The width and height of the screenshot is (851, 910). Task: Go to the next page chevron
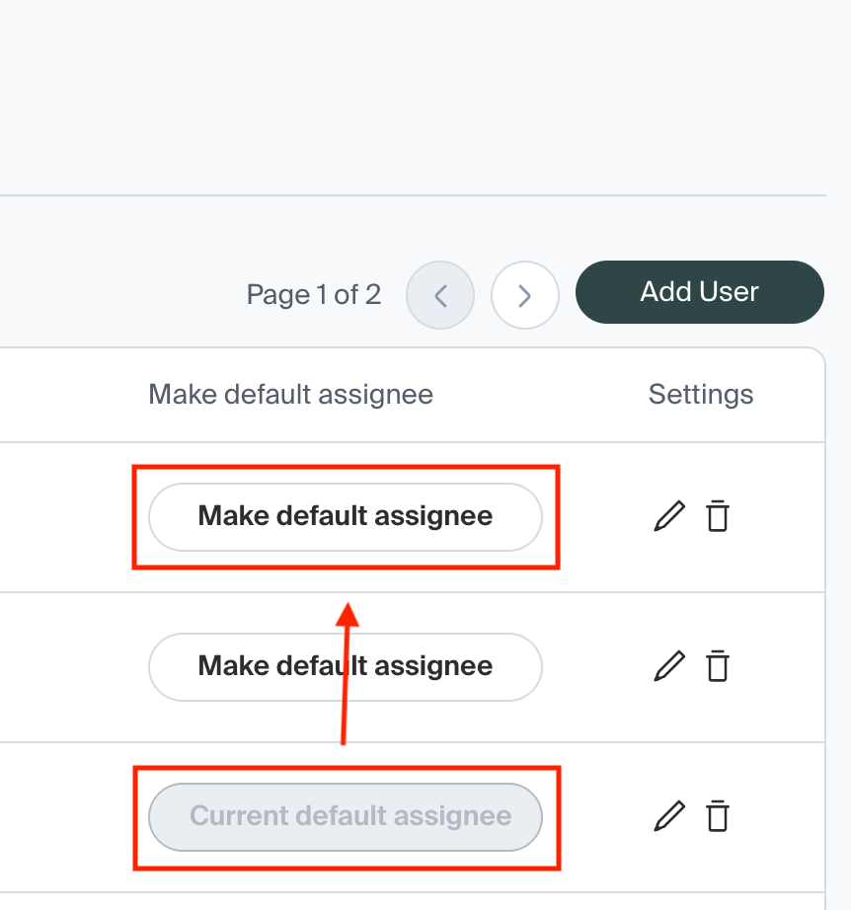525,294
